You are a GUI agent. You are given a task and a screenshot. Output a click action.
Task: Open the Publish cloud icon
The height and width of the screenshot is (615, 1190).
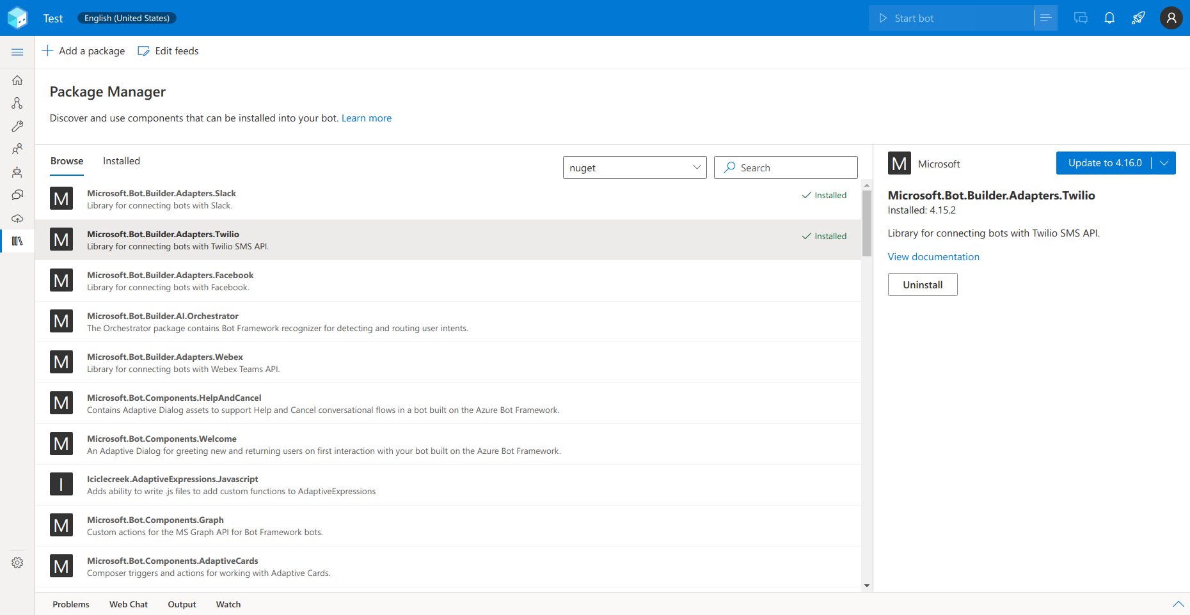point(17,218)
